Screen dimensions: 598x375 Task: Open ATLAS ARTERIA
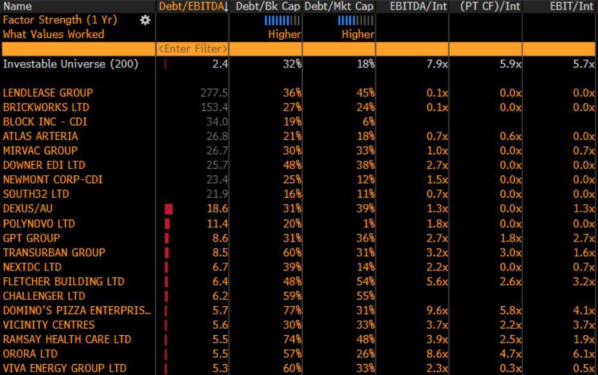click(40, 136)
